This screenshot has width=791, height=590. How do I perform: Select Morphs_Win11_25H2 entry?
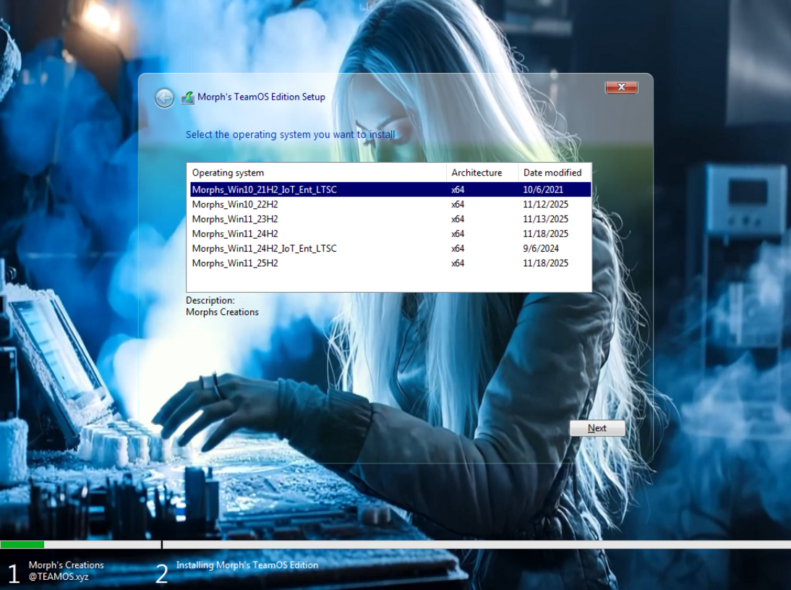pos(390,262)
